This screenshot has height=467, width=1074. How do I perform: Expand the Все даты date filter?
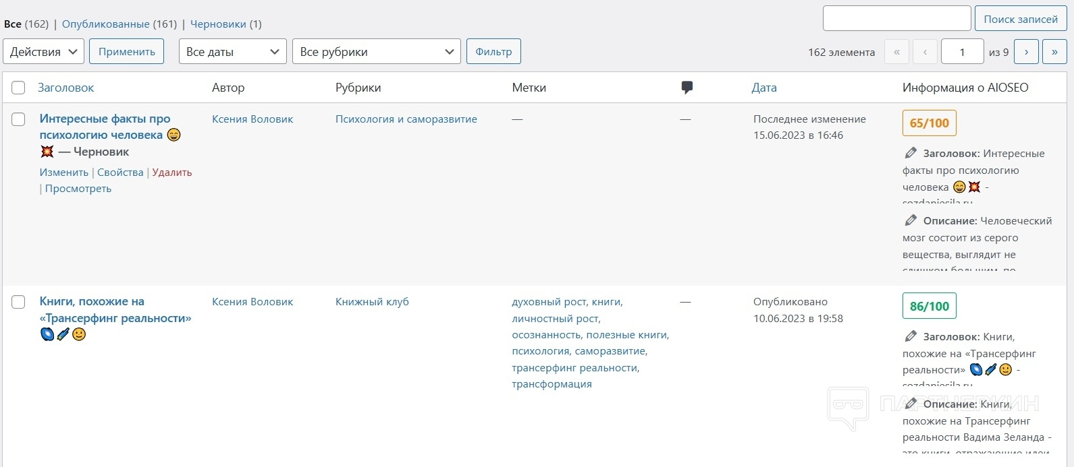[232, 52]
